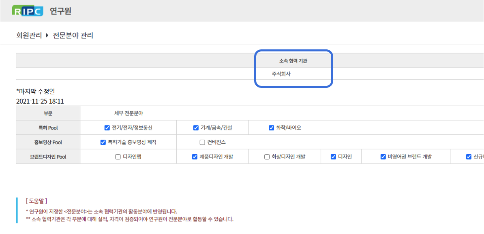Toggle the 비영어권 브랜드 개발 checkbox
484x234 pixels.
[x=383, y=157]
